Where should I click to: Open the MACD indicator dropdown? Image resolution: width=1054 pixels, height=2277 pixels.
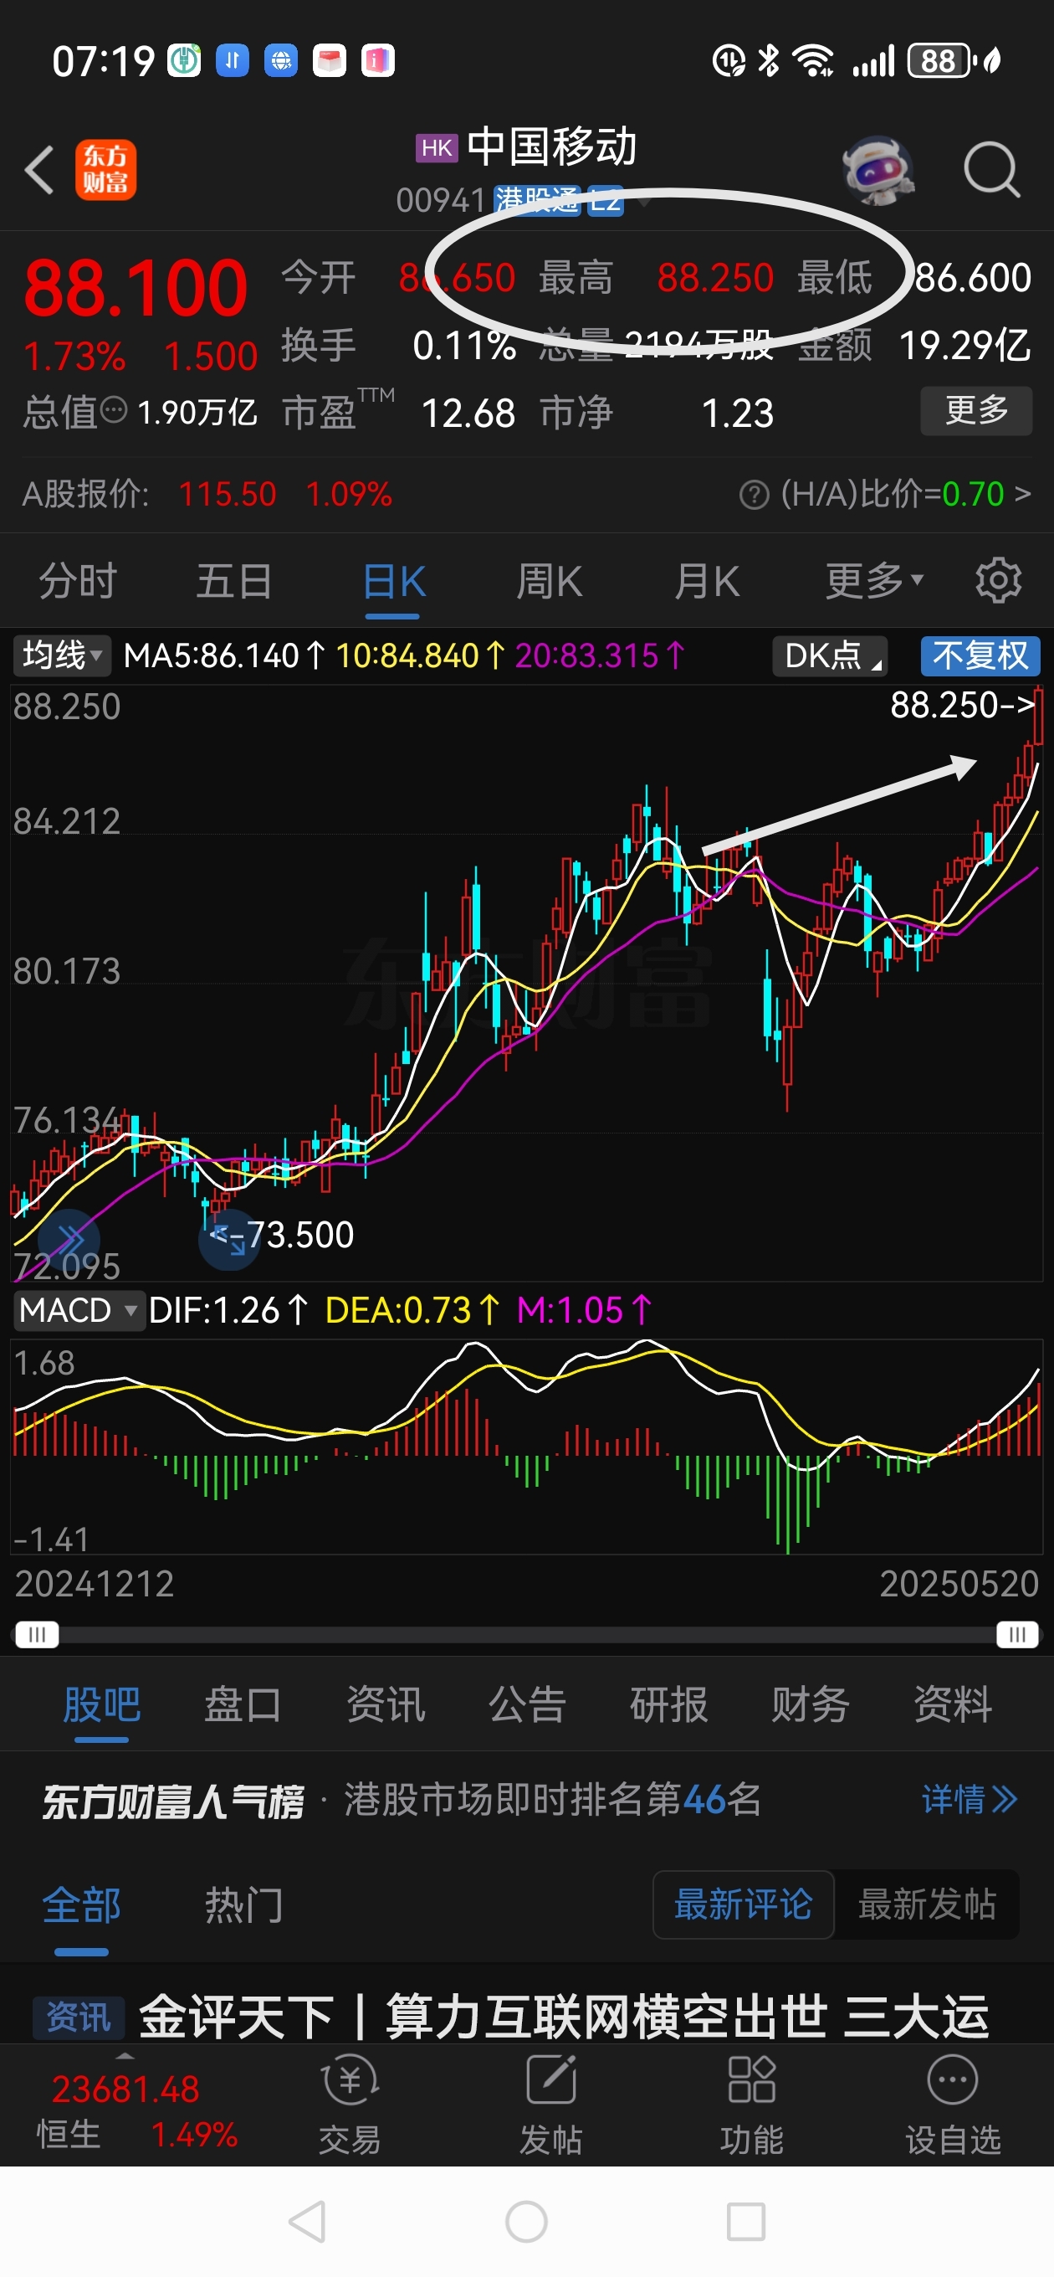[x=79, y=1310]
